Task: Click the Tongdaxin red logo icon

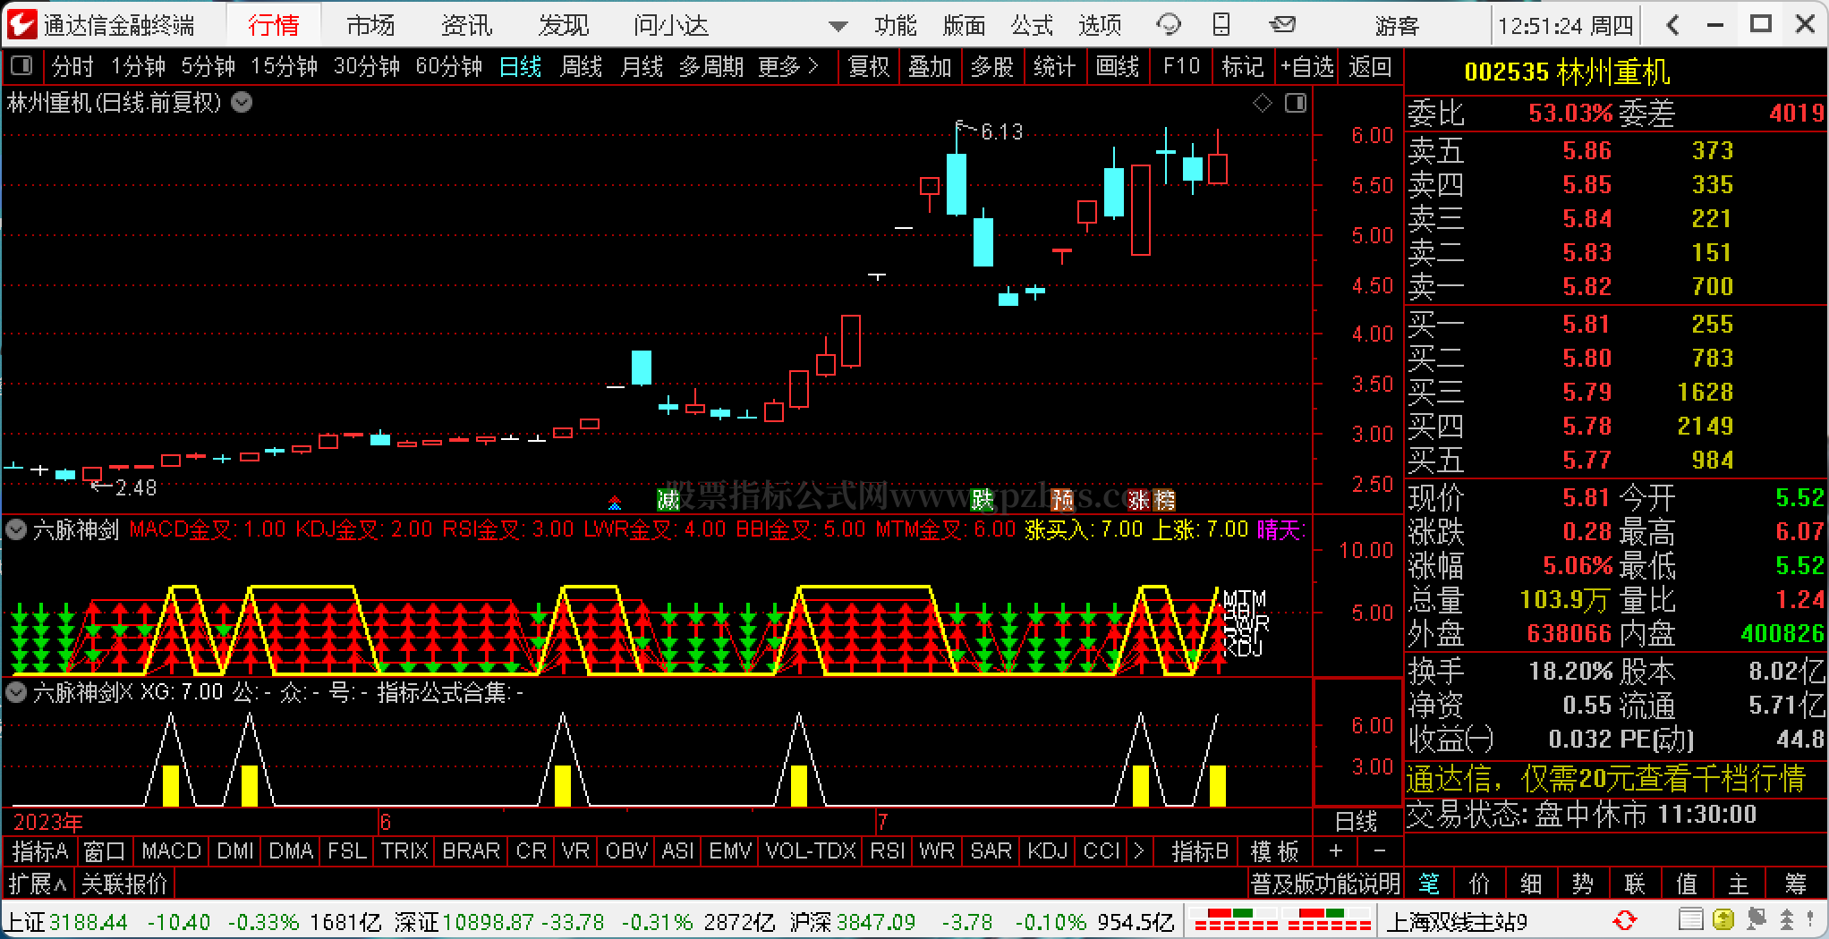Action: tap(21, 24)
